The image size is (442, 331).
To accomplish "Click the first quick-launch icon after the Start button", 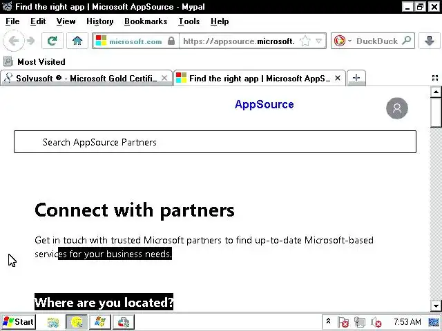I will point(53,322).
